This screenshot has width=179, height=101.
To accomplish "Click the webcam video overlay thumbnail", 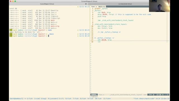I will (x=159, y=6).
